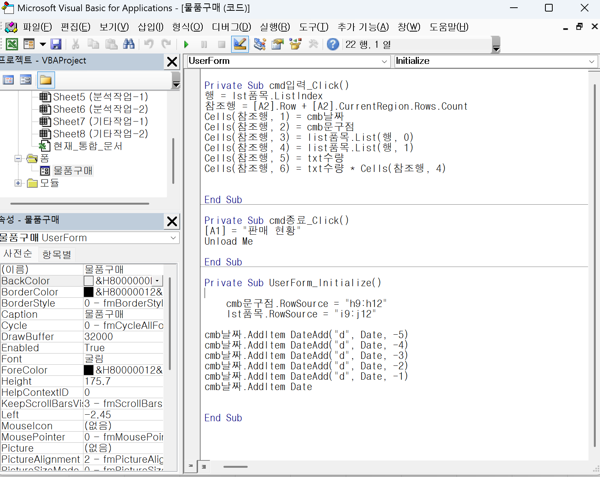Select Sheet5 (분석작업-1) in the project tree

pos(100,97)
